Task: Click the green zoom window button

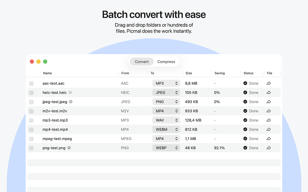Action: click(x=45, y=61)
